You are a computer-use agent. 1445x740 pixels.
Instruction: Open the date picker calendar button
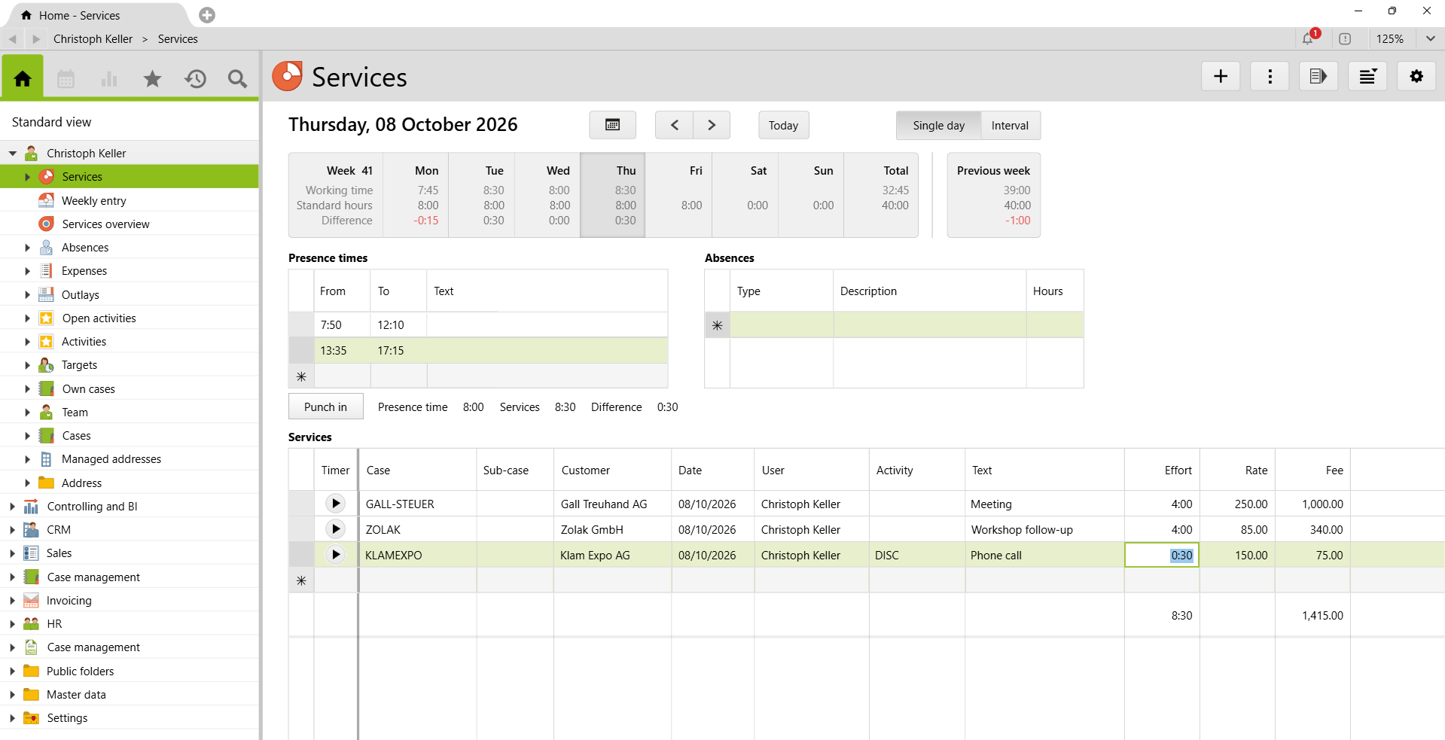tap(612, 125)
